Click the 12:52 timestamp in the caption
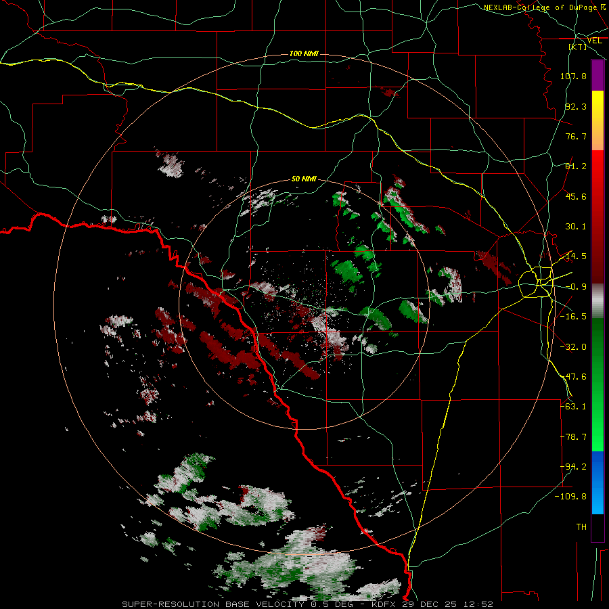 [x=480, y=604]
